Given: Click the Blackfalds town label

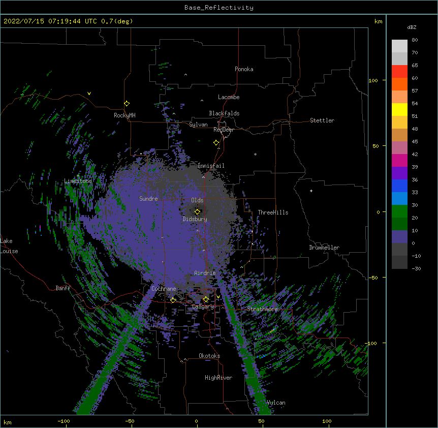Looking at the screenshot, I should [224, 113].
